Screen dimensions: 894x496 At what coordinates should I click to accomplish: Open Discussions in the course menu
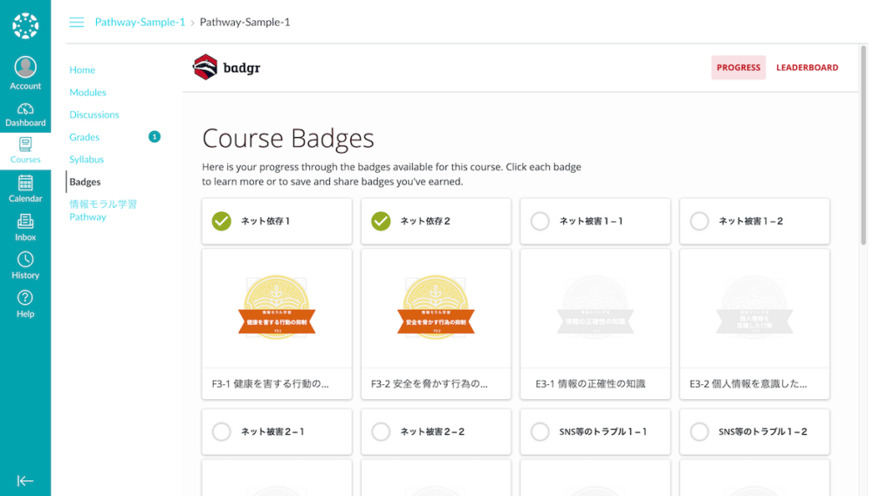coord(94,114)
